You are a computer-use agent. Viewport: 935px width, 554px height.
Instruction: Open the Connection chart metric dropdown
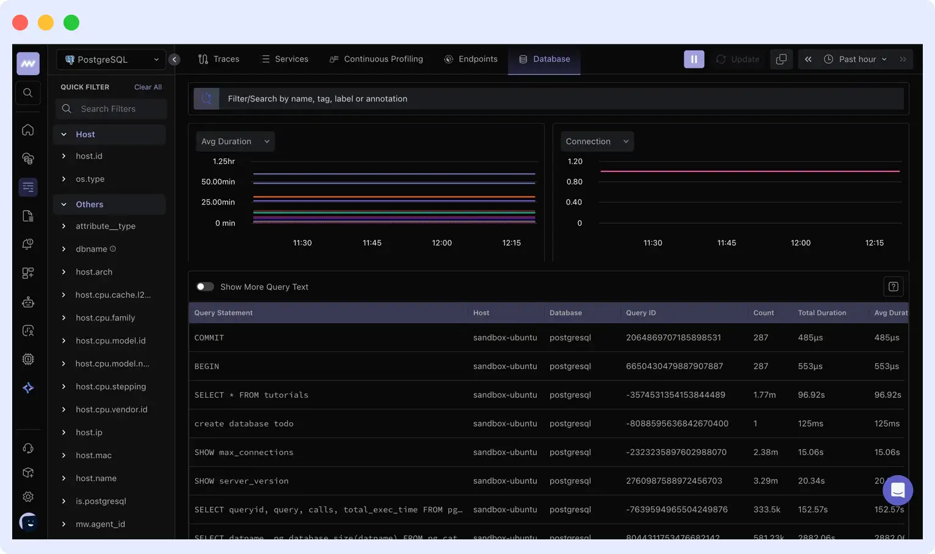click(597, 141)
